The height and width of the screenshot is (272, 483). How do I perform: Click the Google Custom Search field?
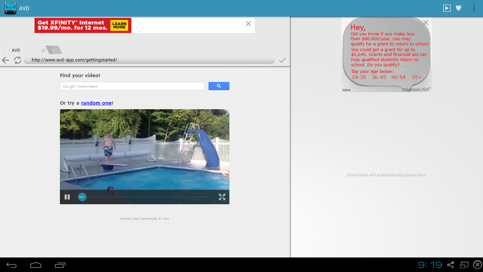(x=132, y=86)
